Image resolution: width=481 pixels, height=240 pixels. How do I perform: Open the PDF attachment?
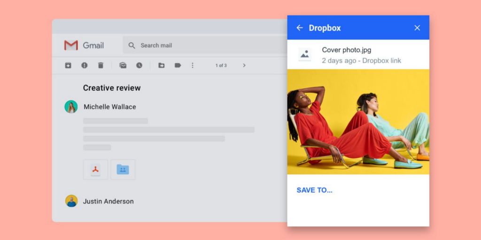point(95,170)
